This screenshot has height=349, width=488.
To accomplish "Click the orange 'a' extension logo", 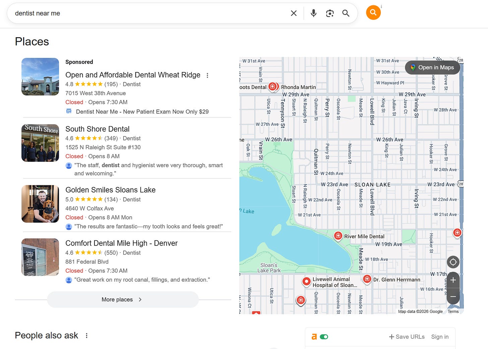I will [x=314, y=337].
